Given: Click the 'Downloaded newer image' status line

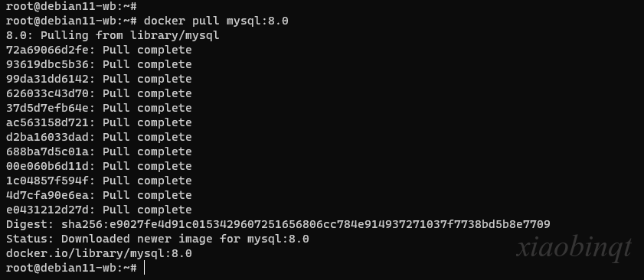Looking at the screenshot, I should pos(158,239).
